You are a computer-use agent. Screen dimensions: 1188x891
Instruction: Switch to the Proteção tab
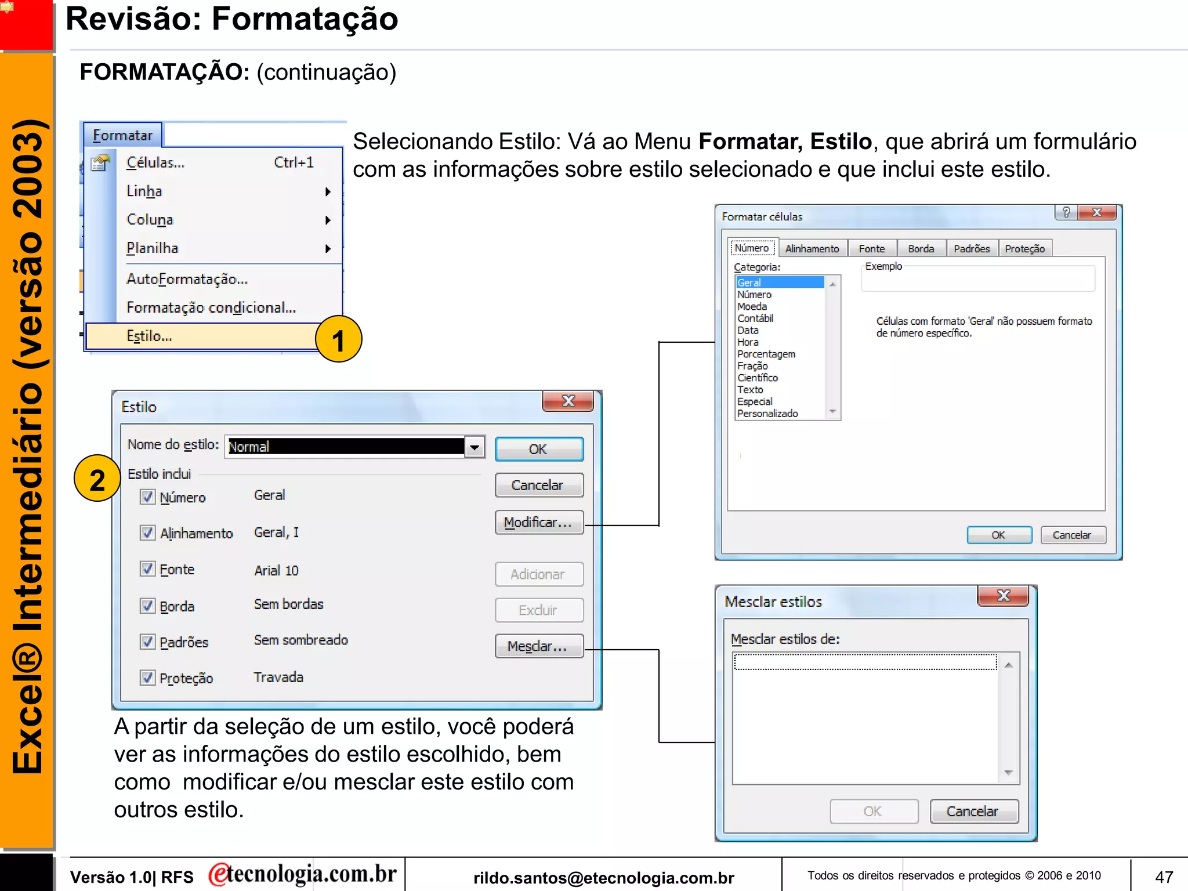click(x=1024, y=248)
